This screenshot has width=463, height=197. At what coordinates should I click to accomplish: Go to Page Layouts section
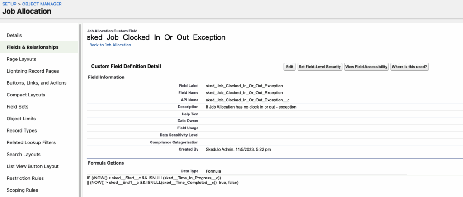[21, 59]
